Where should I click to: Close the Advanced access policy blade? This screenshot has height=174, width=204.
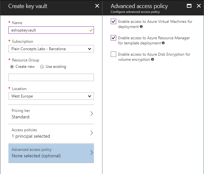[199, 6]
